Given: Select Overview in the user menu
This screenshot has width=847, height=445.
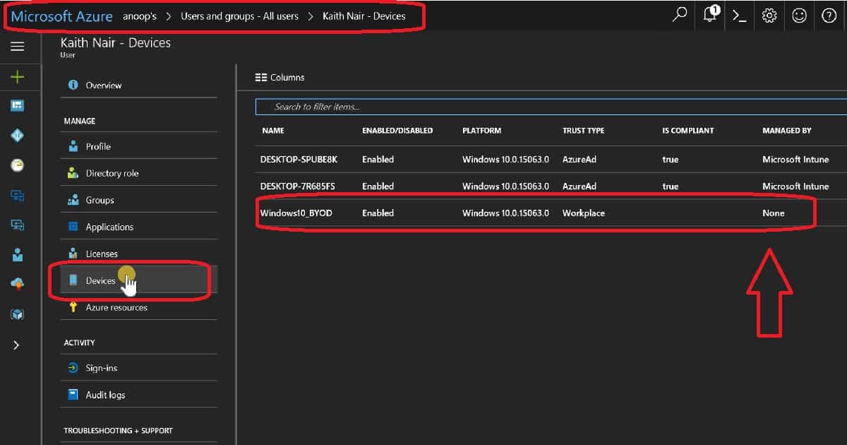Looking at the screenshot, I should click(x=103, y=85).
